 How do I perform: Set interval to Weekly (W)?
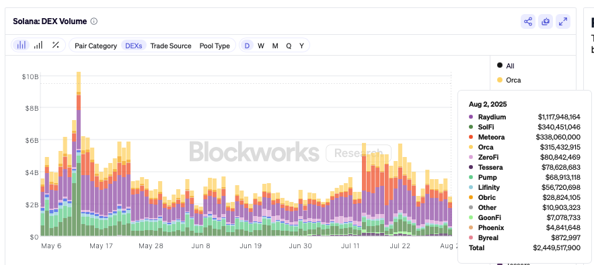pyautogui.click(x=261, y=46)
